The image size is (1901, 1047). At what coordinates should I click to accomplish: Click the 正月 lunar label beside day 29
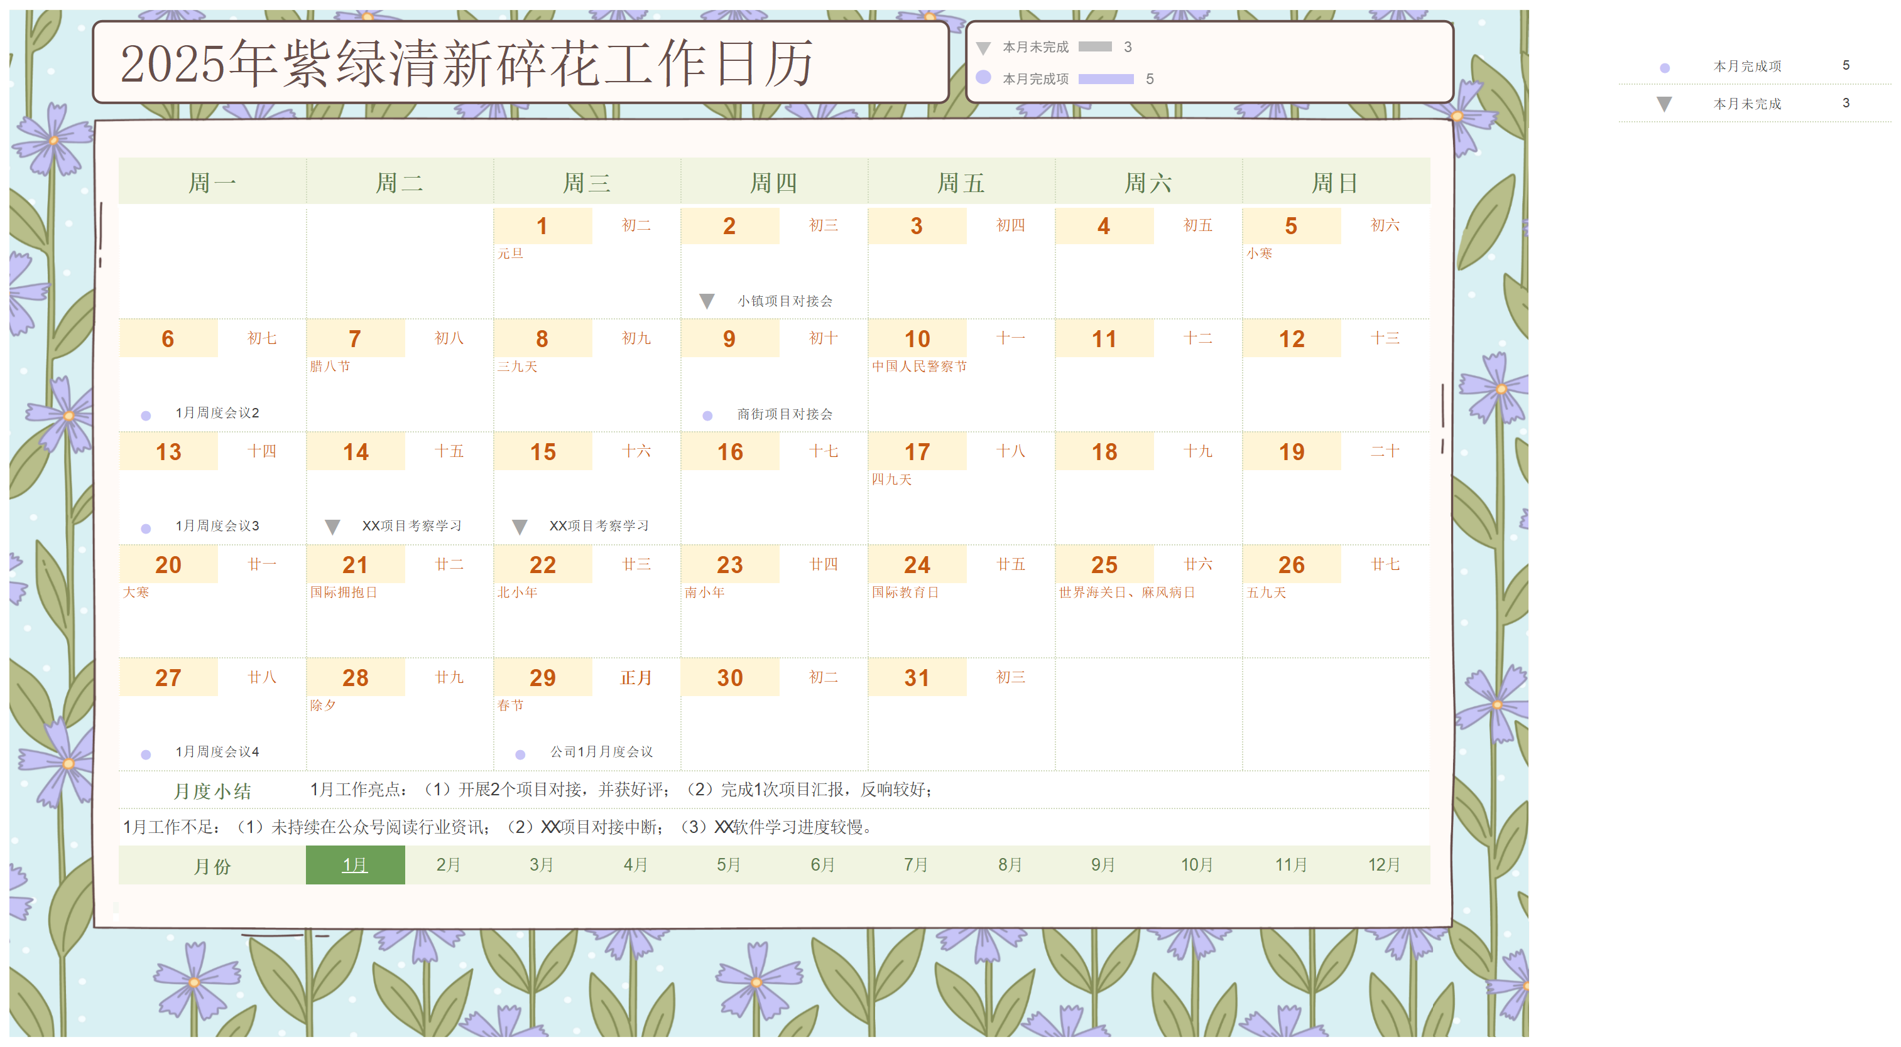[x=636, y=677]
